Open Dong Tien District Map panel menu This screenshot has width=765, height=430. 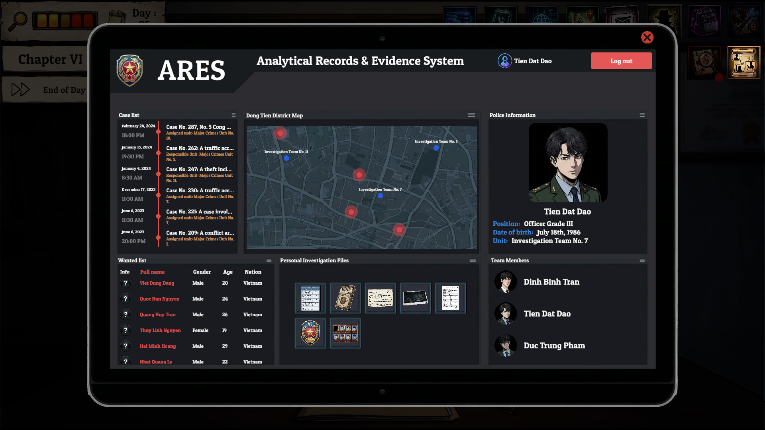(x=471, y=115)
